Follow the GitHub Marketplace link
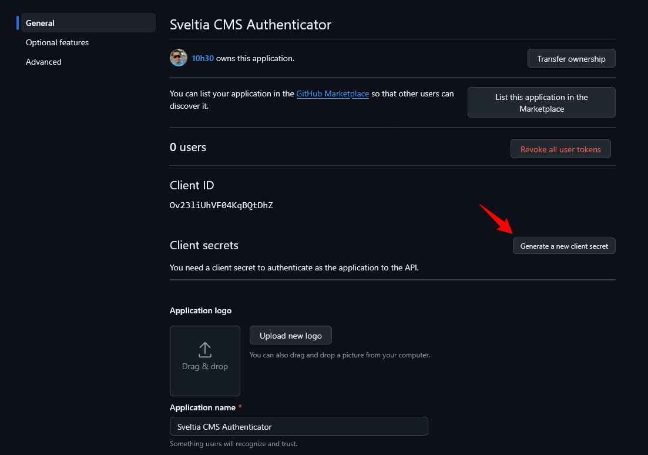648x455 pixels. [x=333, y=93]
